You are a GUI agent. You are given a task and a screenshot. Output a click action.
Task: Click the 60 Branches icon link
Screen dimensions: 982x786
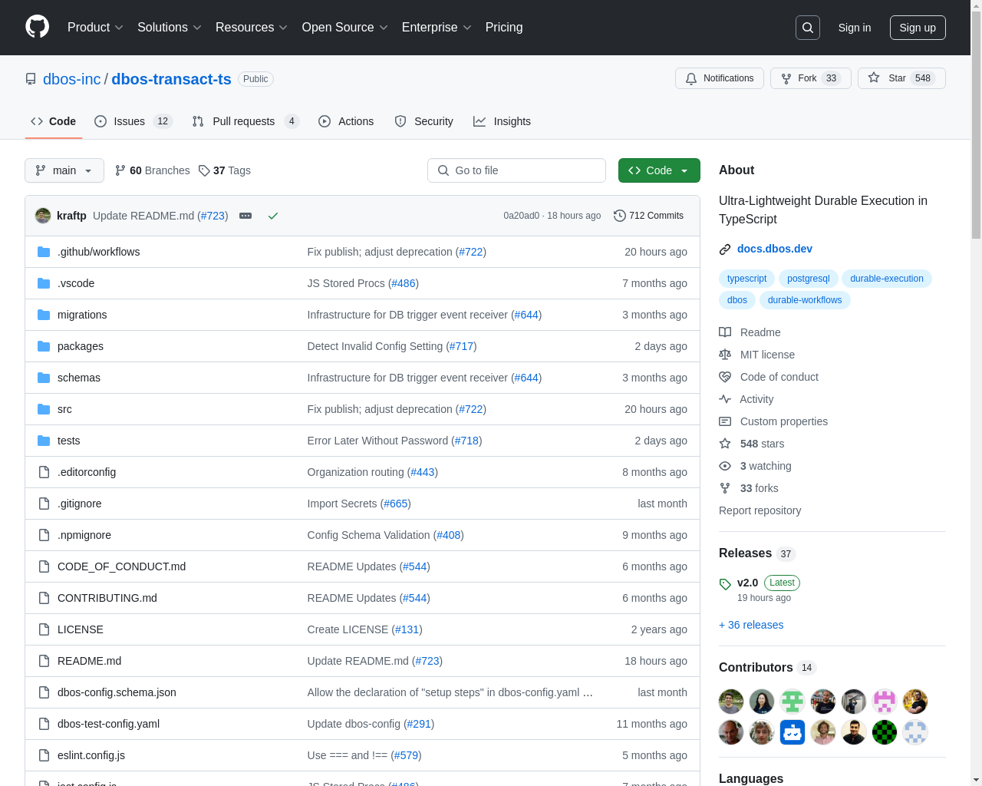(x=120, y=170)
